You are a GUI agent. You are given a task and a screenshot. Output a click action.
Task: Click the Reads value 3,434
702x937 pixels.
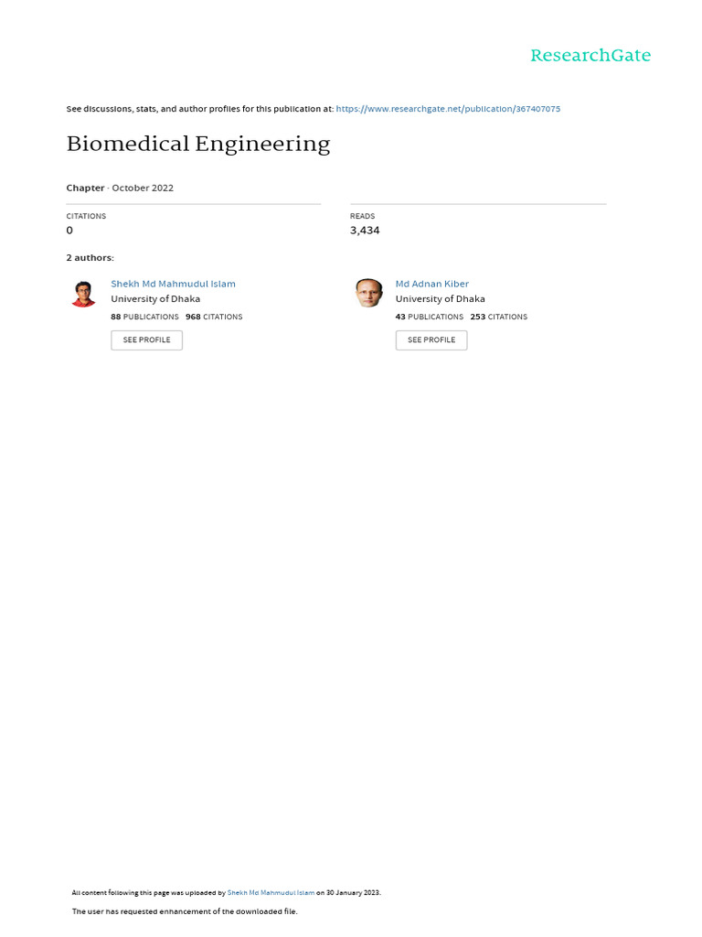[x=365, y=231]
